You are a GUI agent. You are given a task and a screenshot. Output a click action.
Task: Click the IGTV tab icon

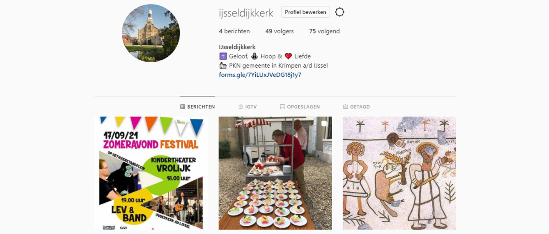click(x=241, y=107)
